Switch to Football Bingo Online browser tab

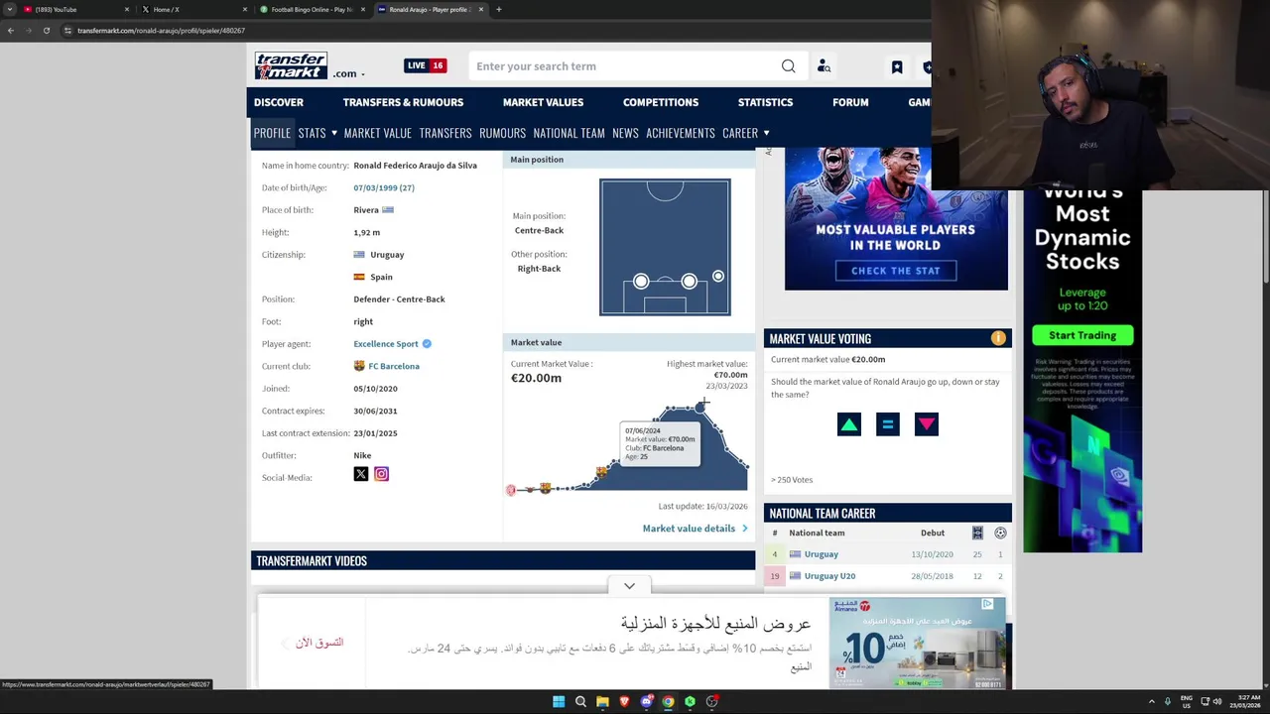(x=313, y=9)
